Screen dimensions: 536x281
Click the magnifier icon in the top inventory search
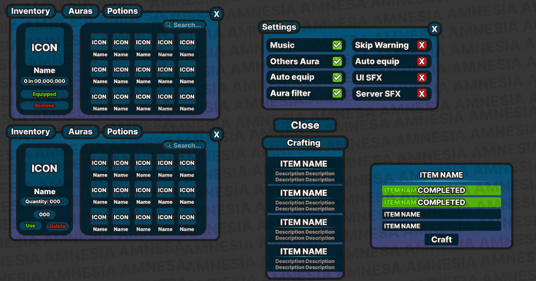pos(168,25)
